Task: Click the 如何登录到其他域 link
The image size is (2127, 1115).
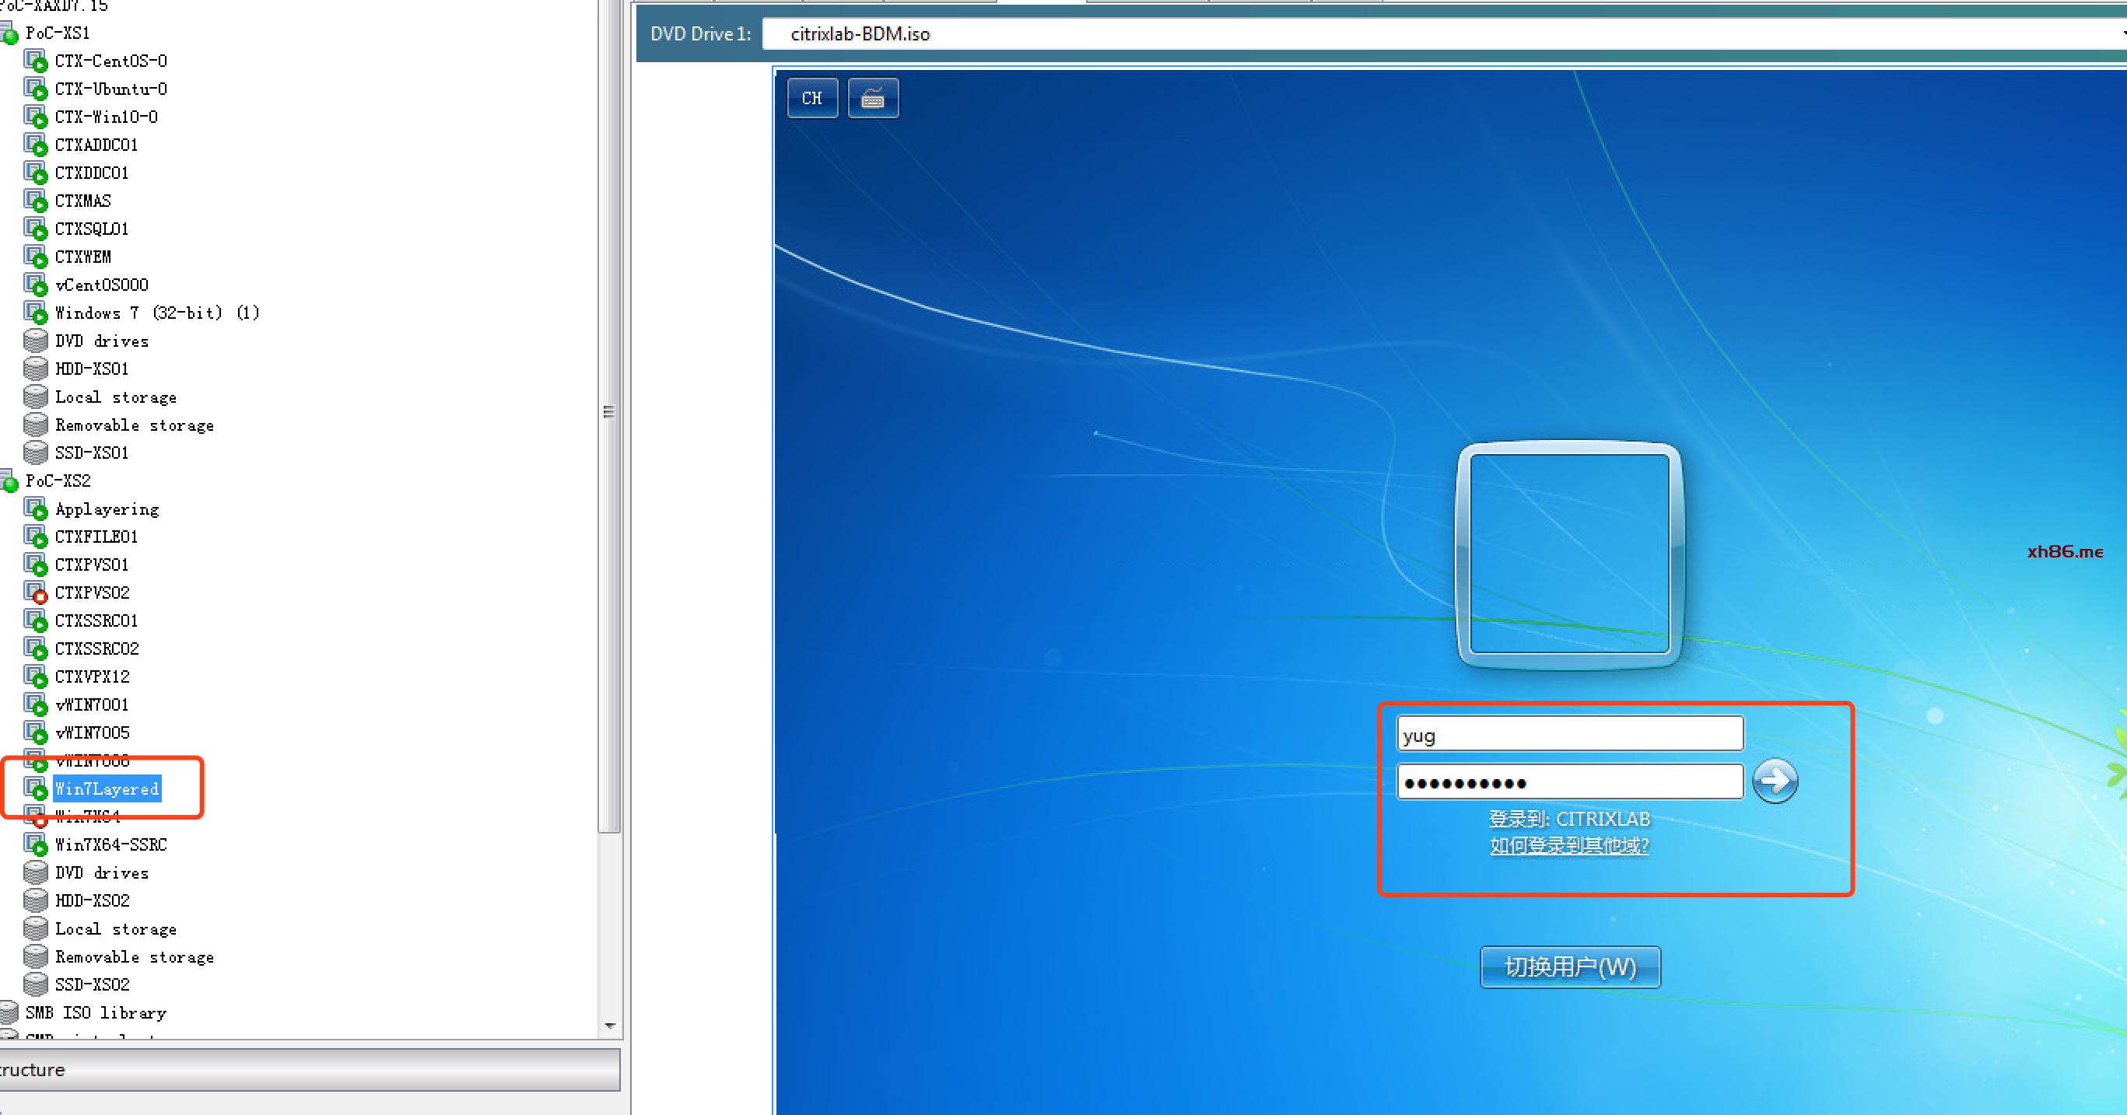Action: click(1569, 845)
